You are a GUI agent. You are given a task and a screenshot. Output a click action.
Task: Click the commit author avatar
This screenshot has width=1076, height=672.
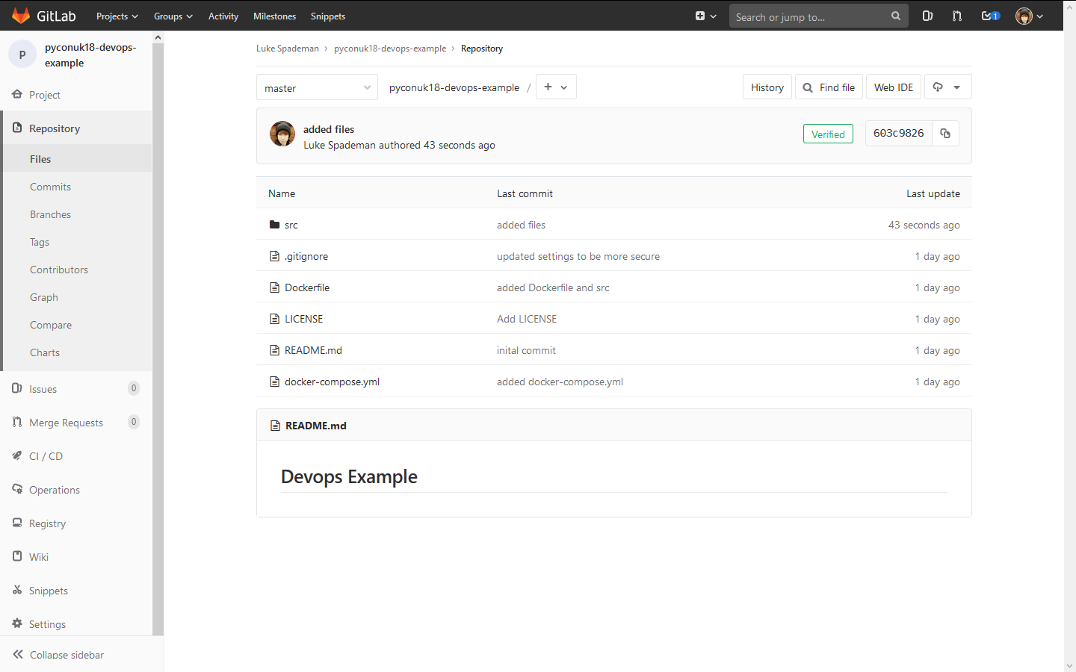[282, 134]
